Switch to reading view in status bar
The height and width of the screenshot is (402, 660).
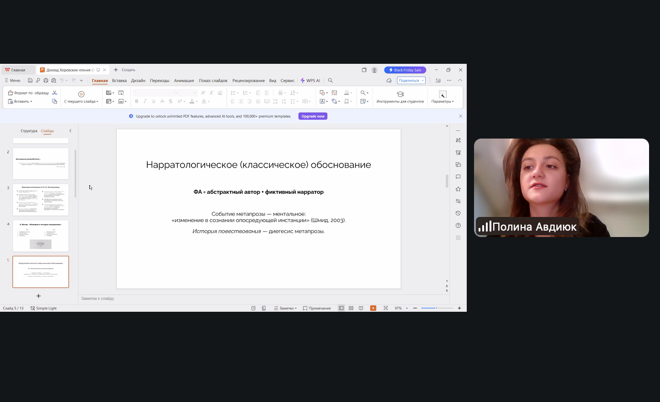pos(361,308)
